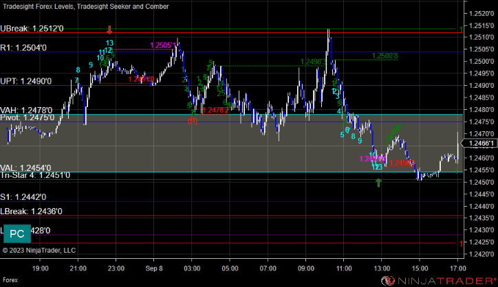Select the S1: 1.2442'0 level label
498x287 pixels.
(23, 197)
